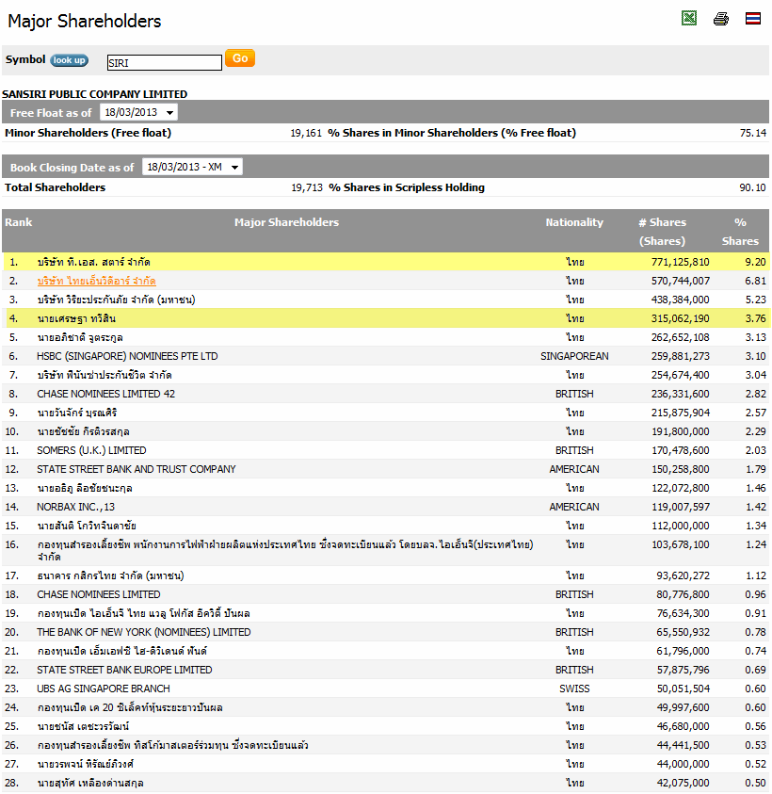Click CHASE NOMINEES LIMITED in row 18
This screenshot has height=794, width=772.
(x=99, y=594)
